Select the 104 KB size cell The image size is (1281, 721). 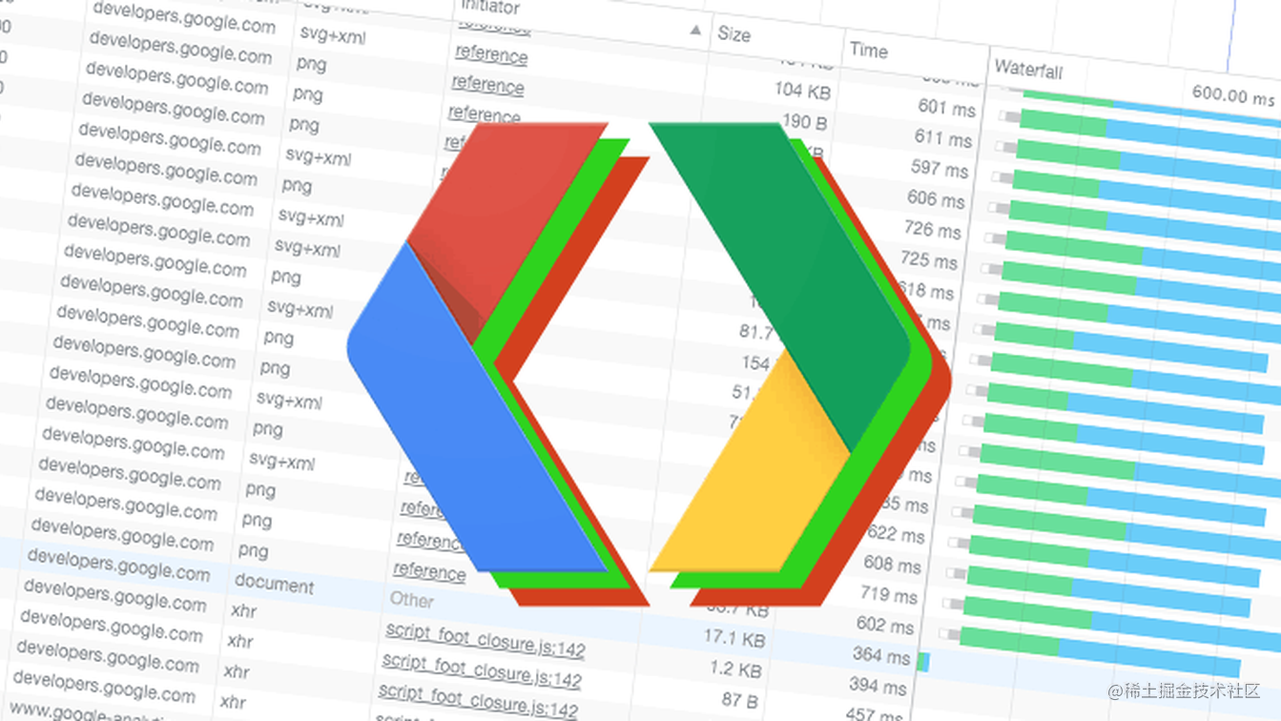tap(802, 91)
